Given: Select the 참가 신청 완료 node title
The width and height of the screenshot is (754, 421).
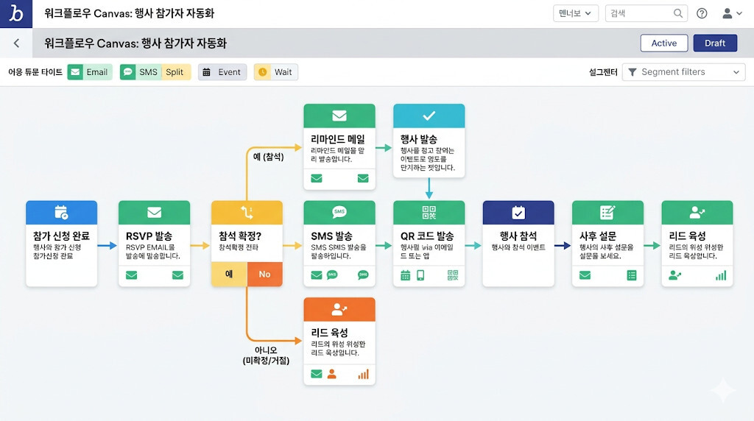Looking at the screenshot, I should click(x=61, y=236).
